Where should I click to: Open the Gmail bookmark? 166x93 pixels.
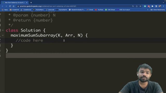pyautogui.click(x=90, y=10)
